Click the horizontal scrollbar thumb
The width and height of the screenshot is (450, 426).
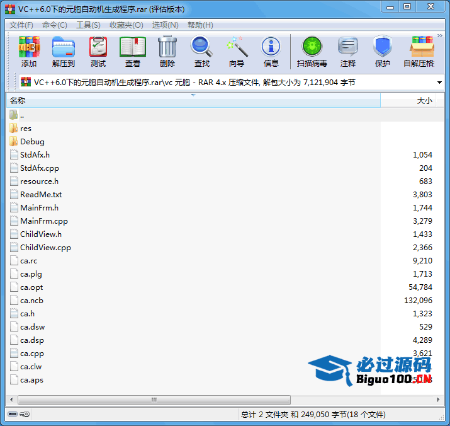tap(154, 400)
